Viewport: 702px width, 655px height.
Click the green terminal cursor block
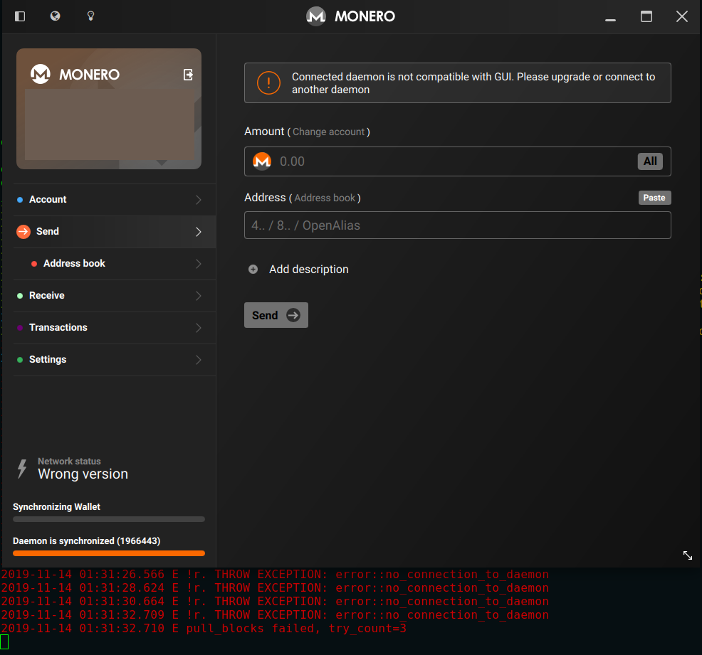(x=4, y=642)
